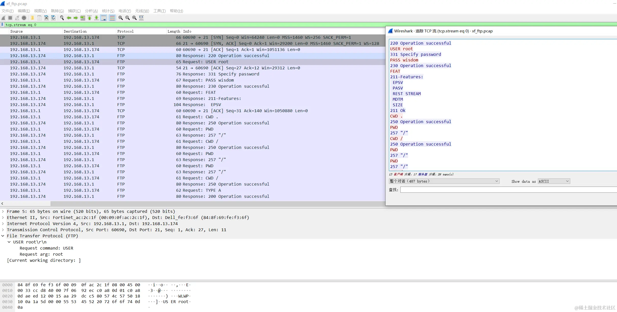Viewport: 617px width, 312px height.
Task: Click the start capture shark fin icon
Action: point(3,18)
